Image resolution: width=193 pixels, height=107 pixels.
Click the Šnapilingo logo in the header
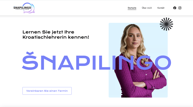click(x=24, y=8)
